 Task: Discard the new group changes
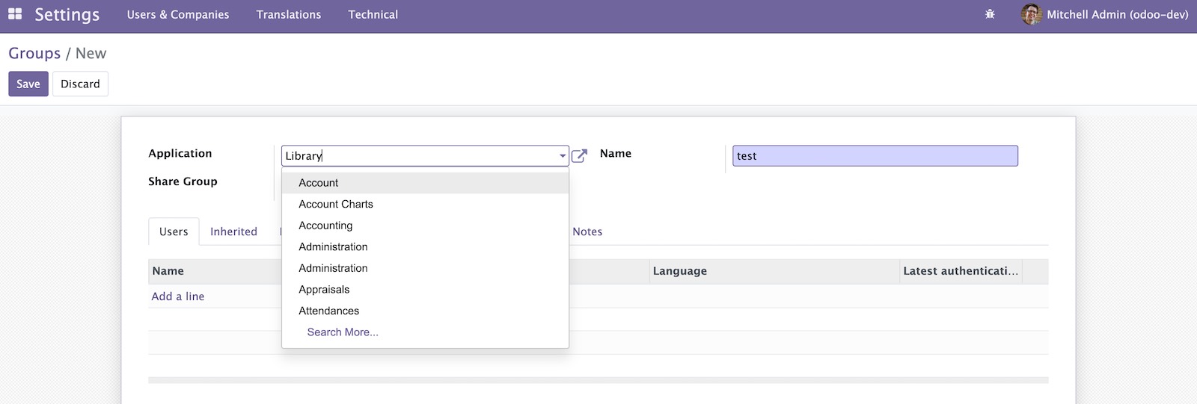coord(80,84)
